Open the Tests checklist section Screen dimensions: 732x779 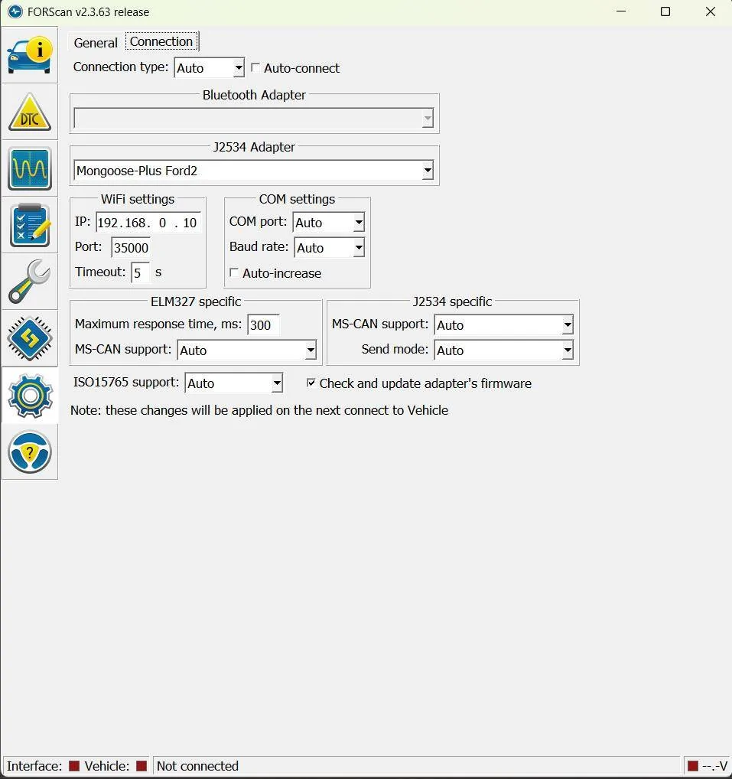30,225
